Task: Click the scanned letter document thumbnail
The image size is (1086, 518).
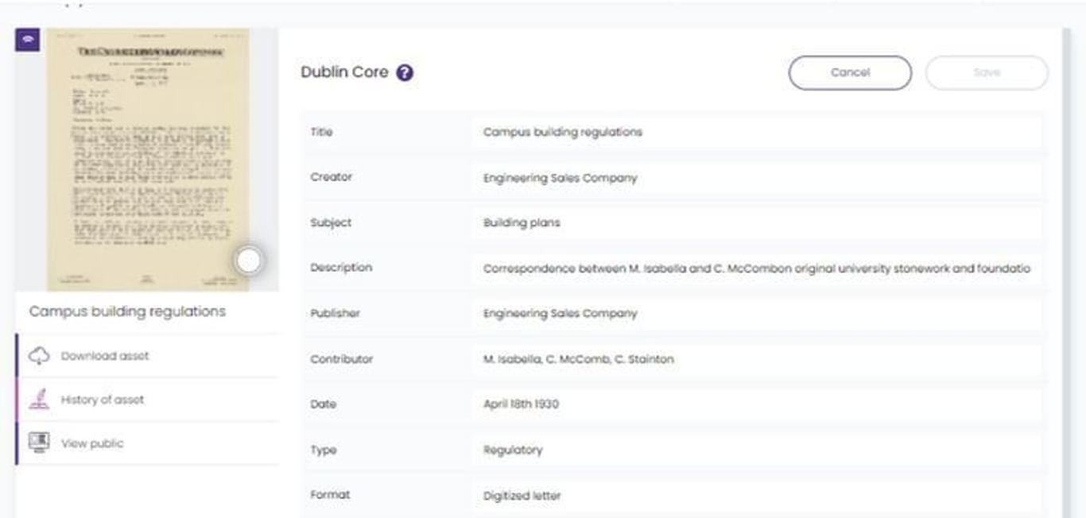Action: click(147, 159)
